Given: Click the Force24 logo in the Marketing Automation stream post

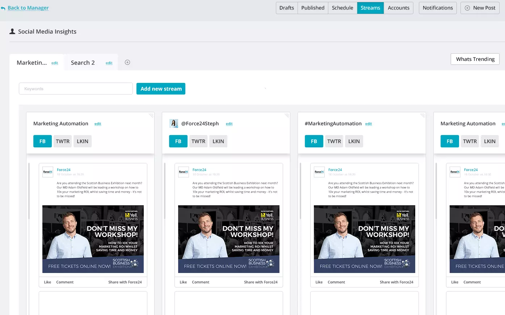Looking at the screenshot, I should 48,172.
